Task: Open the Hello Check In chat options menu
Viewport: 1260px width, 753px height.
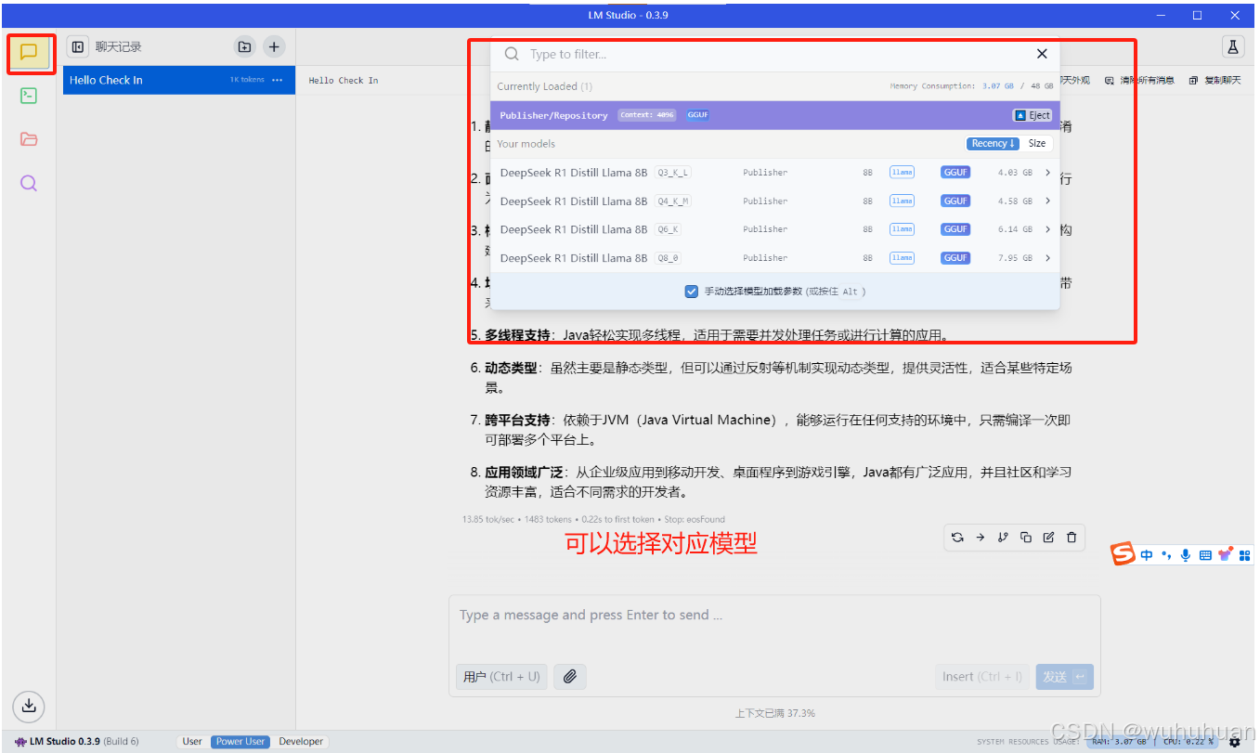Action: tap(278, 80)
